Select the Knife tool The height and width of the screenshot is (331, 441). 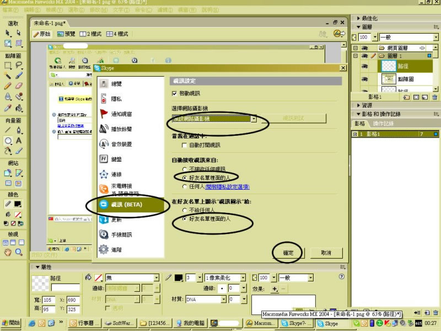(19, 151)
